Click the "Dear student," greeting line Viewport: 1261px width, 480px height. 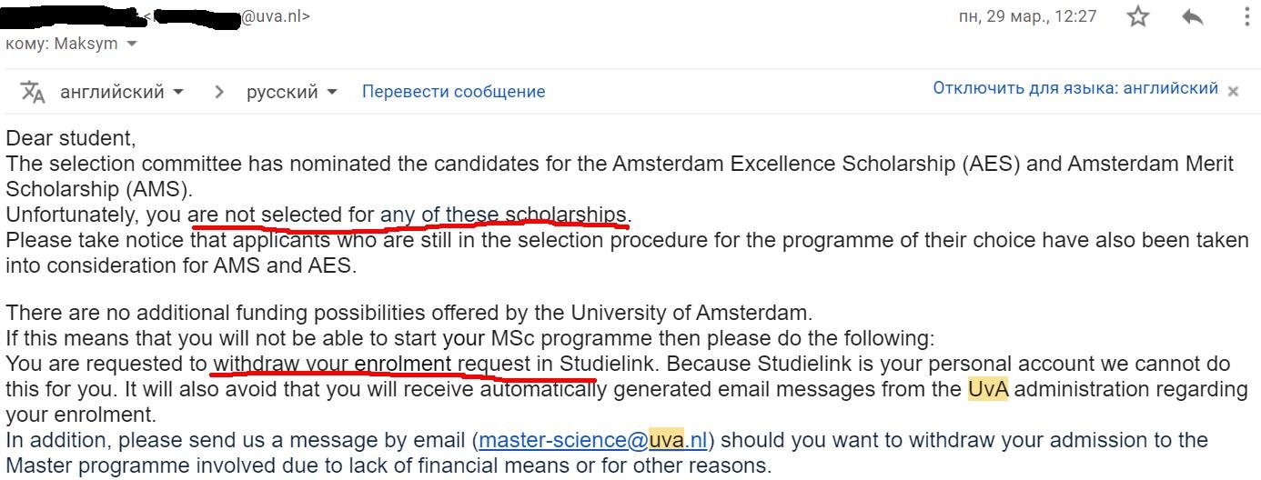point(70,139)
